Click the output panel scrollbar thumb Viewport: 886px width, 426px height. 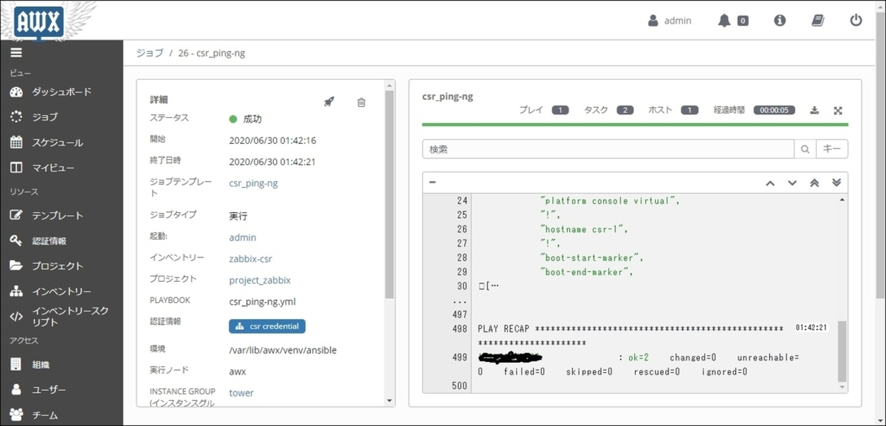click(x=842, y=352)
